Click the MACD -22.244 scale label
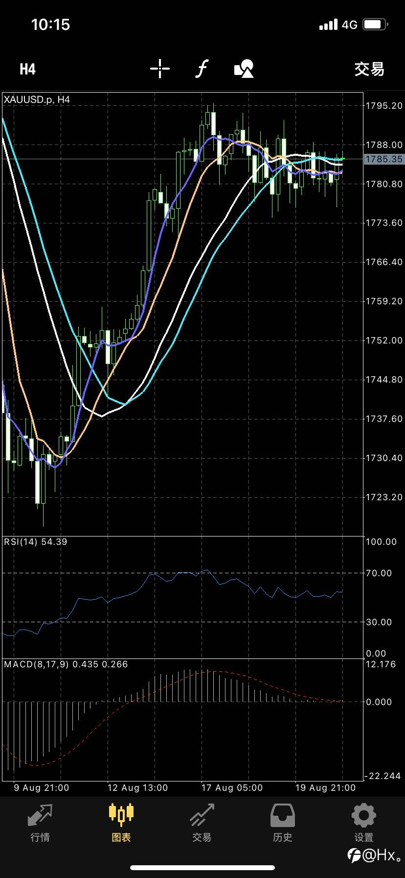The height and width of the screenshot is (878, 405). tap(383, 776)
